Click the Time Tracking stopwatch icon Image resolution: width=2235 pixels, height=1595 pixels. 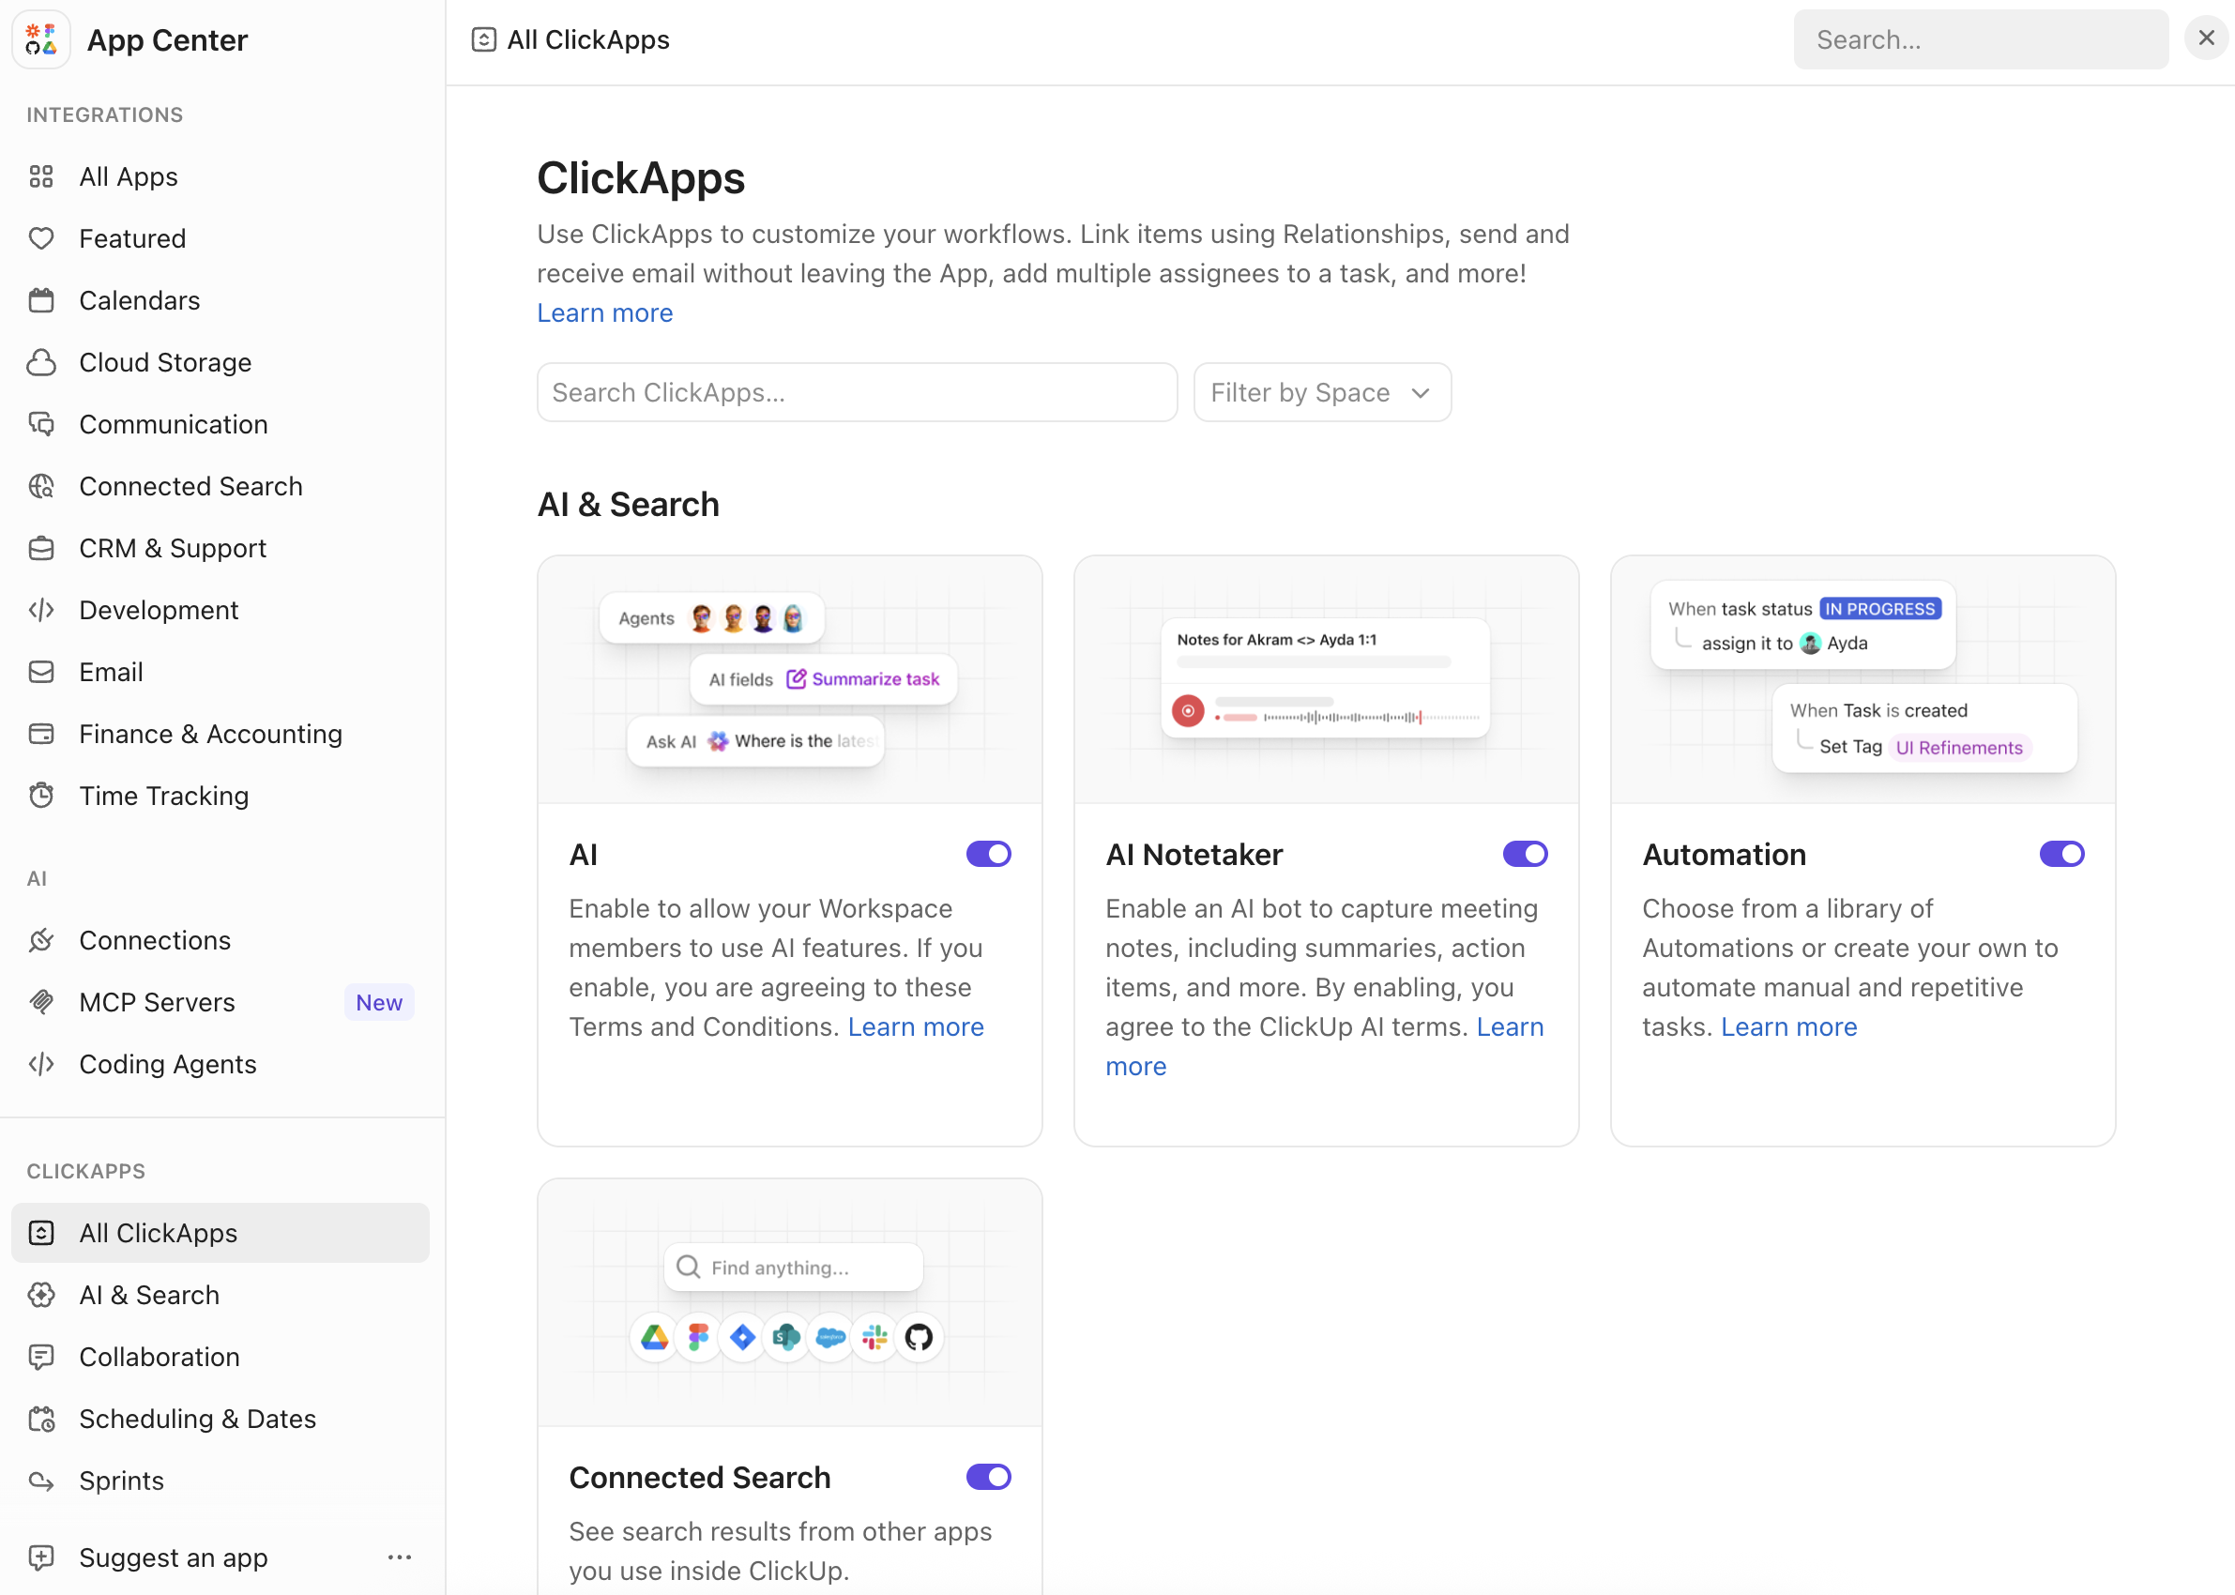tap(41, 796)
